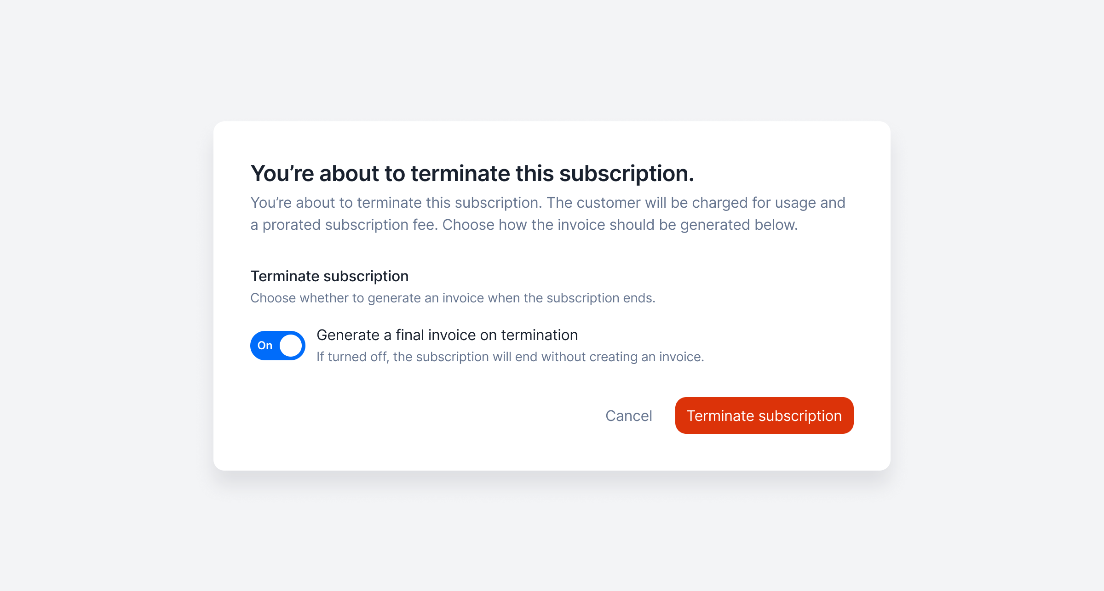Click "Generate a final invoice on termination" label
The image size is (1104, 591).
pyautogui.click(x=447, y=335)
